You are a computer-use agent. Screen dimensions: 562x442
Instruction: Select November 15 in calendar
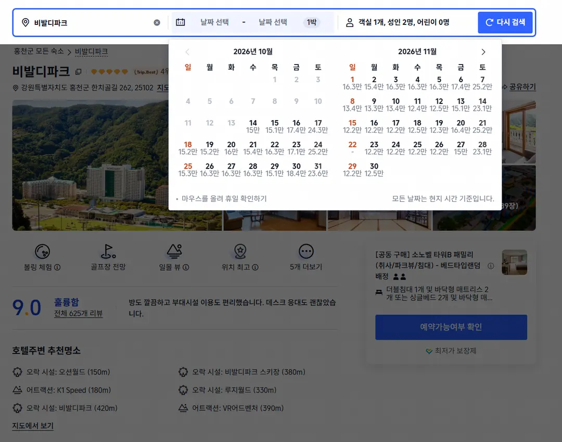[x=352, y=126]
